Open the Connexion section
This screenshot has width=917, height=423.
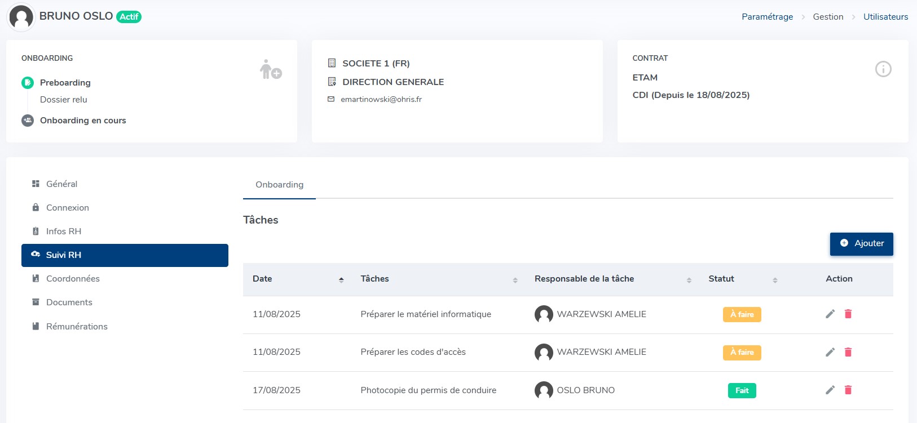(x=125, y=208)
